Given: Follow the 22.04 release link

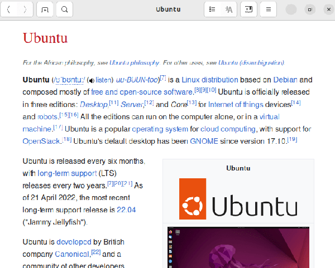Looking at the screenshot, I should coord(126,210).
